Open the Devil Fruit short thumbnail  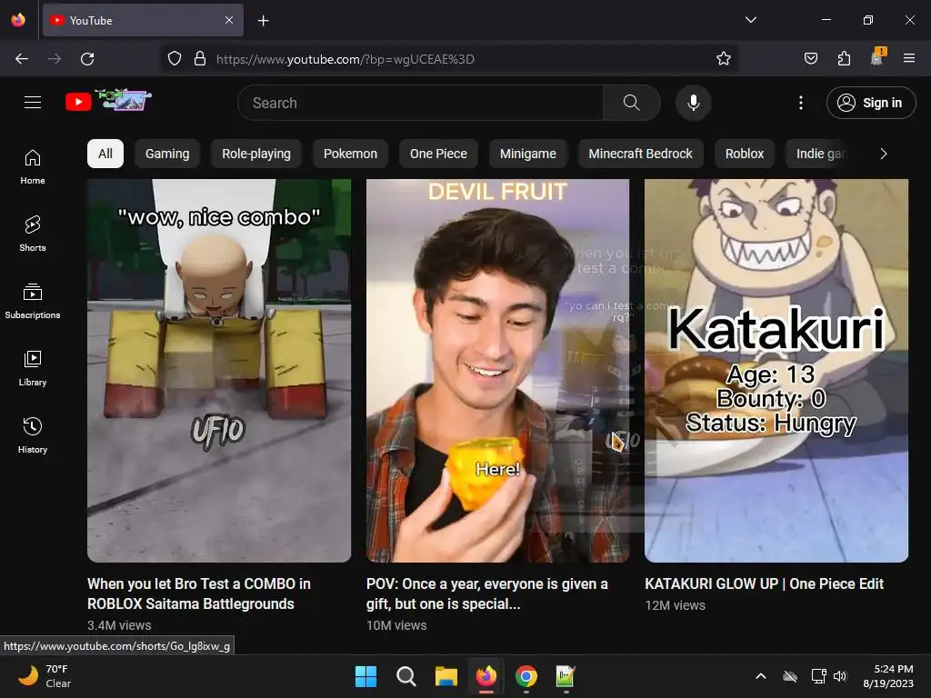tap(497, 371)
